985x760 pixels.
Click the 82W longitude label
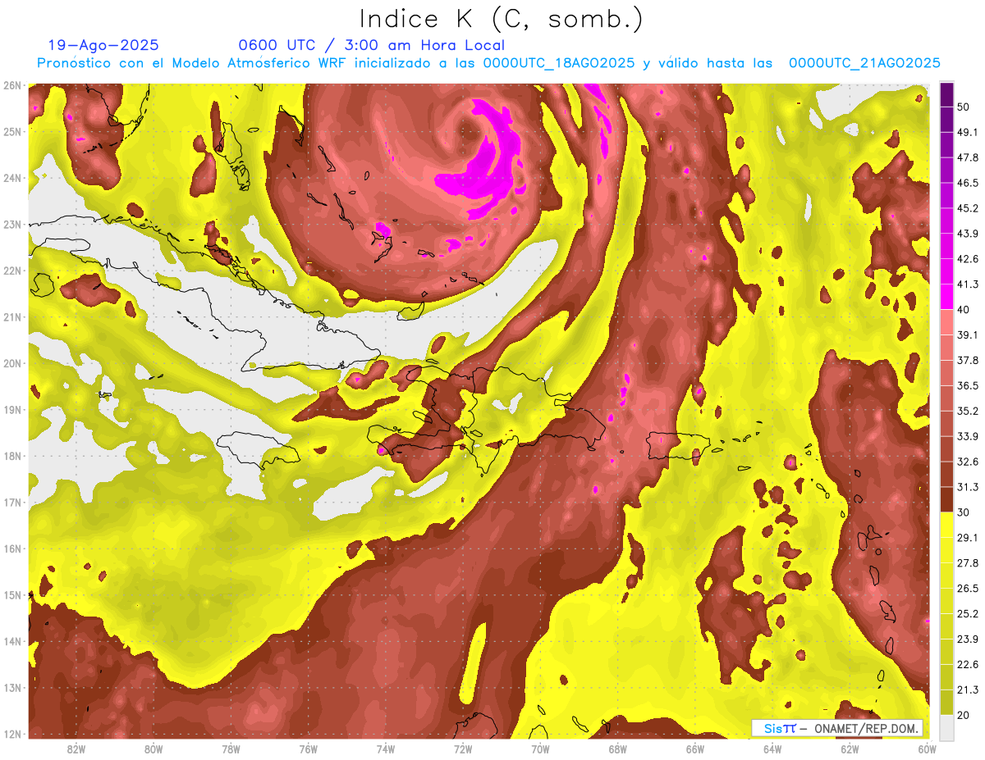point(76,749)
